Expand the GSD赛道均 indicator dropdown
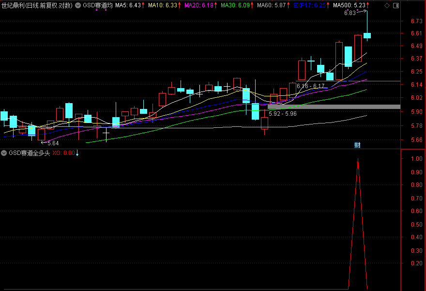The width and height of the screenshot is (426, 291). pyautogui.click(x=78, y=5)
